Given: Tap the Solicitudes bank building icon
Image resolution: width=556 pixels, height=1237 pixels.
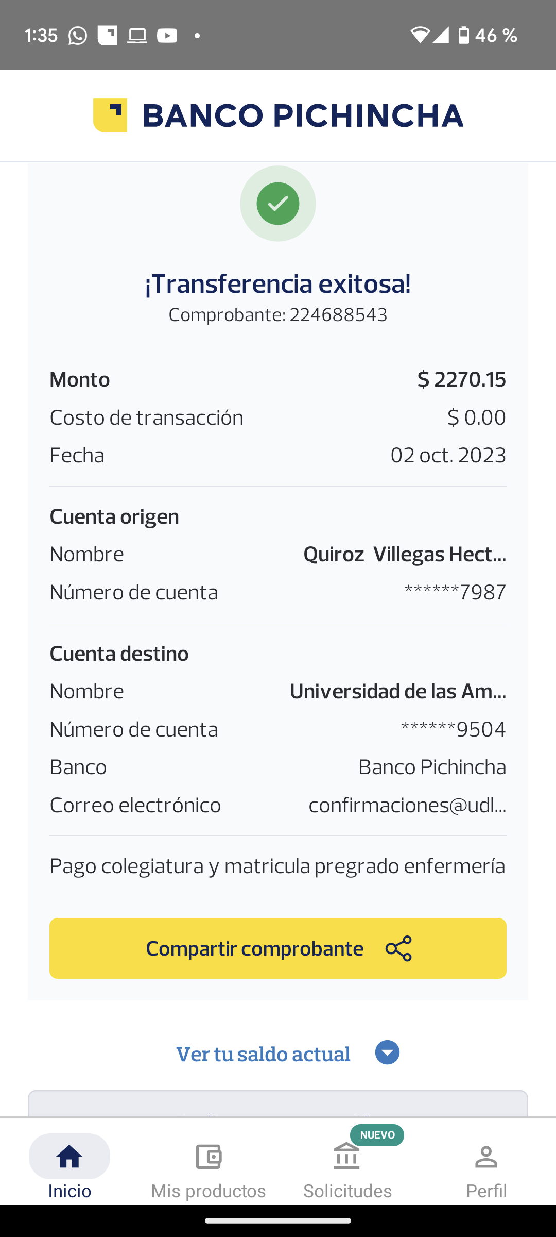Looking at the screenshot, I should tap(346, 1157).
